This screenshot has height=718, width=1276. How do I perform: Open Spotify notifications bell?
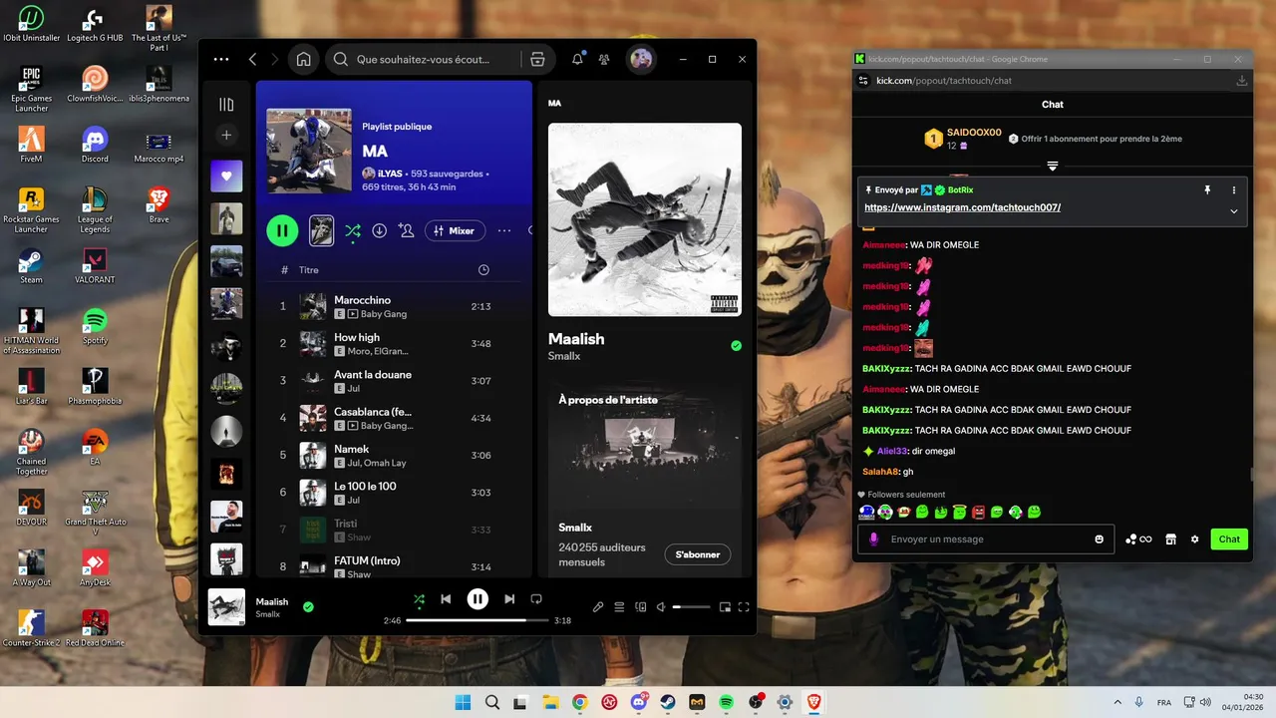577,60
